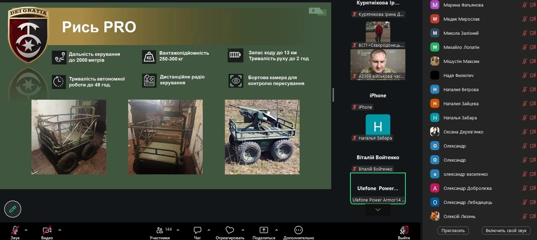Open Дополнительно more options menu
The image size is (537, 240).
pos(299,233)
